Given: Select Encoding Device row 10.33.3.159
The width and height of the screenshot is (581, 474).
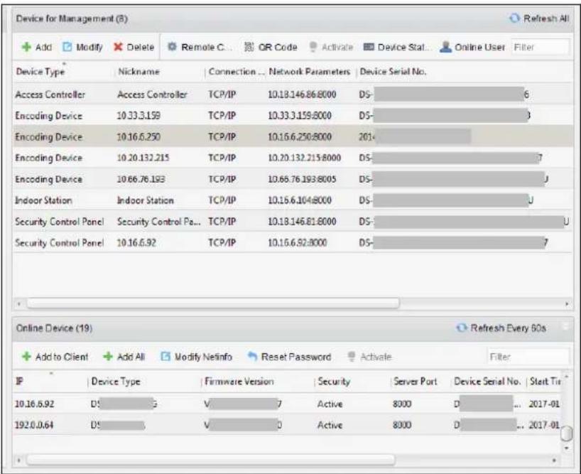Looking at the screenshot, I should point(293,116).
